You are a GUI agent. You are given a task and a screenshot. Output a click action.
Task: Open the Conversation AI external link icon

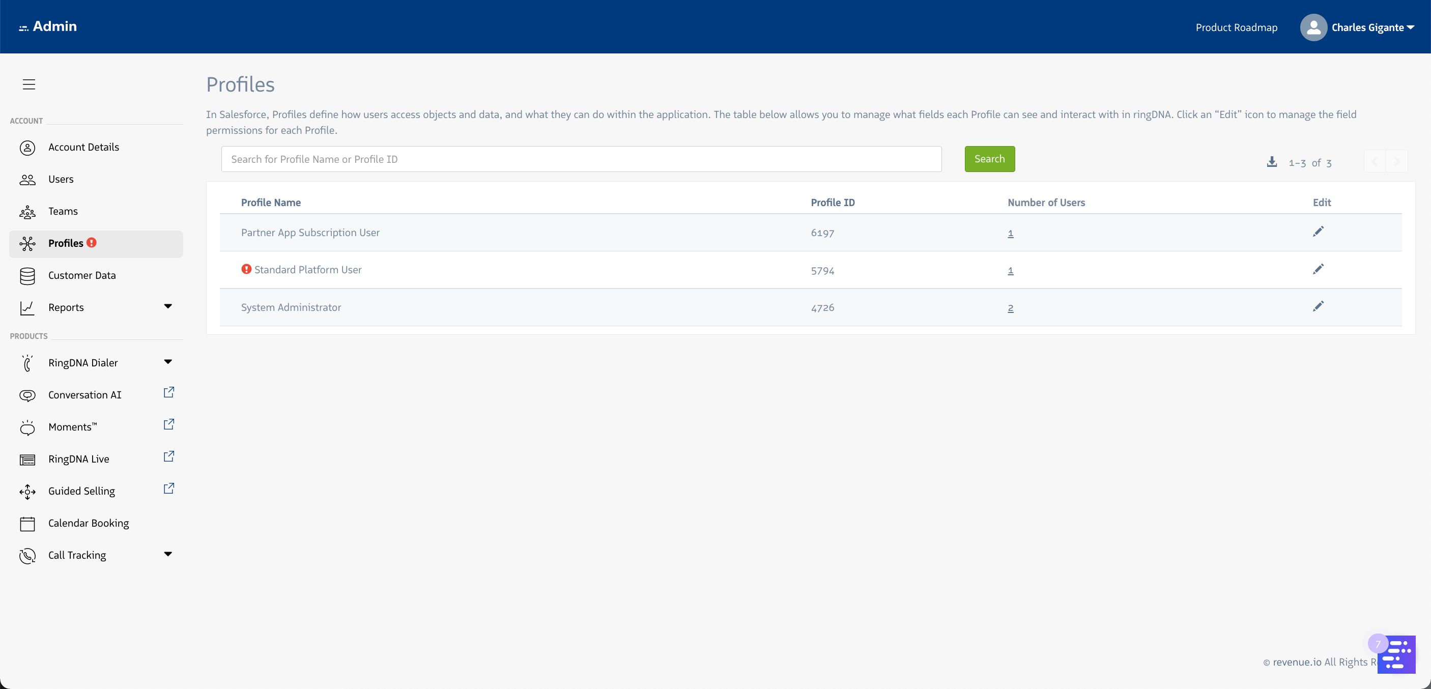[168, 392]
